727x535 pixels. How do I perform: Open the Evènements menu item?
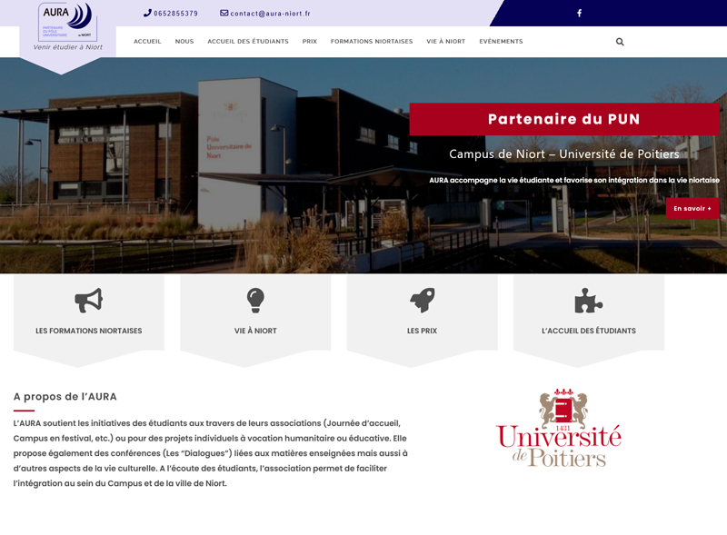coord(501,41)
